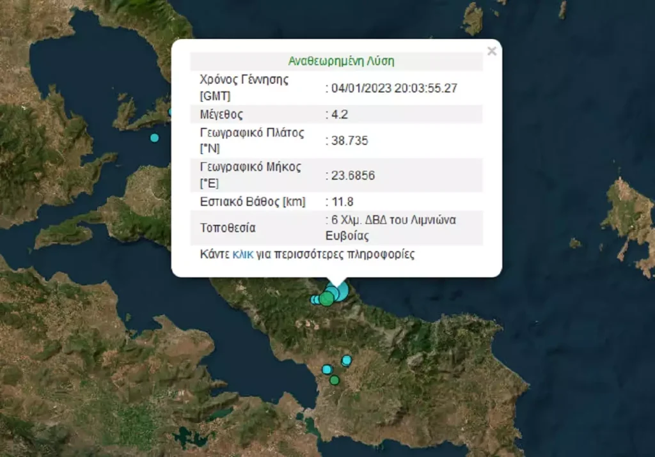Click the southernmost green earthquake marker
The width and height of the screenshot is (655, 457).
tap(334, 380)
